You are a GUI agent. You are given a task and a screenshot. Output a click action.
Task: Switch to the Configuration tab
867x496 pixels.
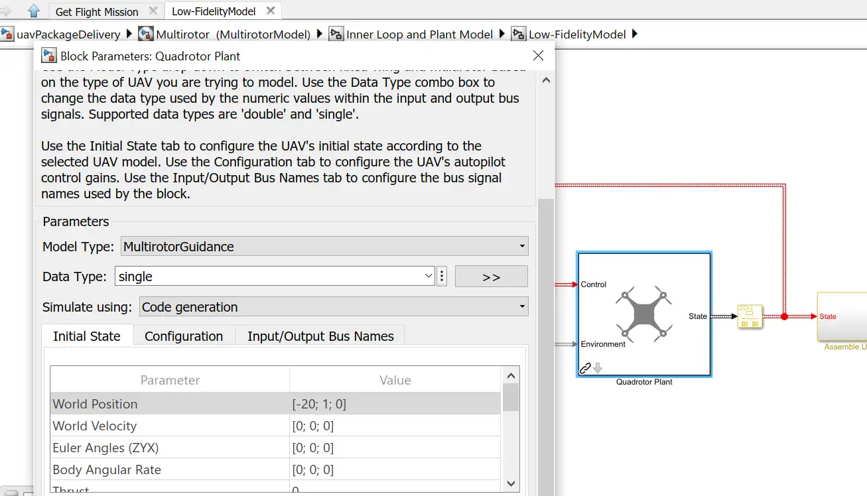point(184,336)
